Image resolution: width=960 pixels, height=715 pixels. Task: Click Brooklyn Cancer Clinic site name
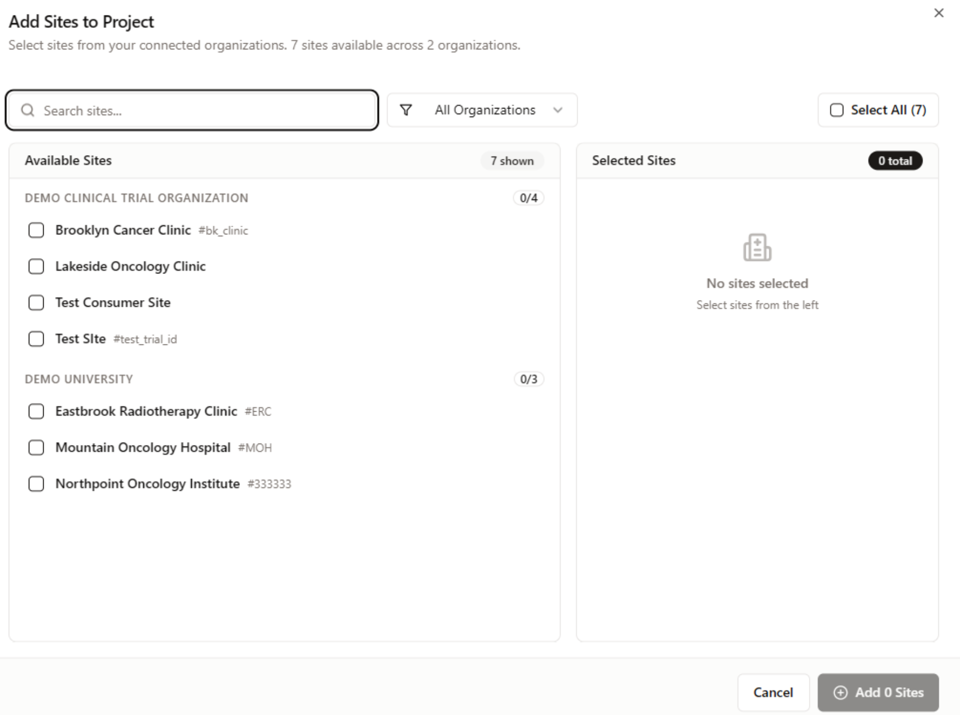click(123, 230)
